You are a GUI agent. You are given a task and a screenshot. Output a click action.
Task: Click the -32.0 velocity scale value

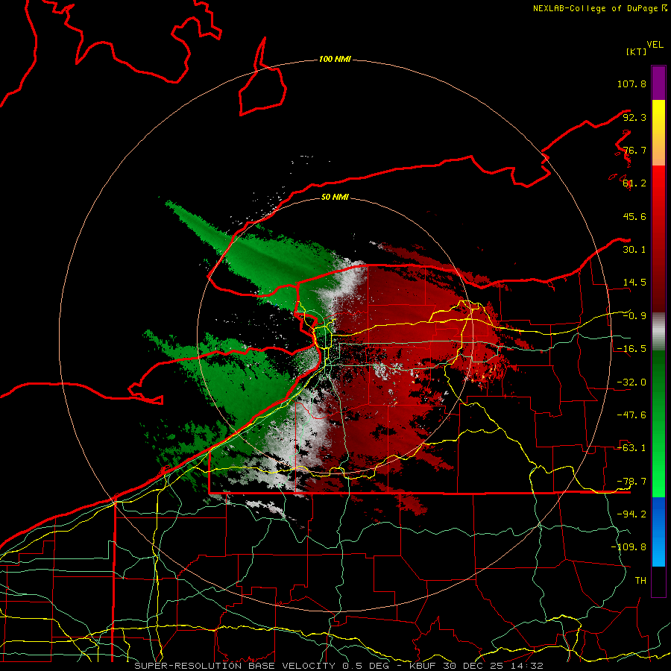[x=631, y=382]
